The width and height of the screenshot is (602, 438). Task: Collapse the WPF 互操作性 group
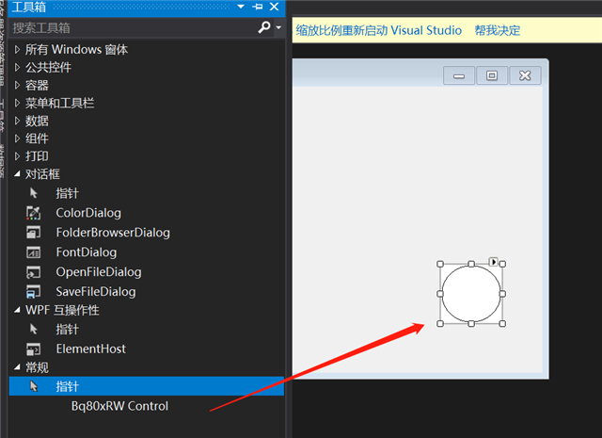[17, 310]
